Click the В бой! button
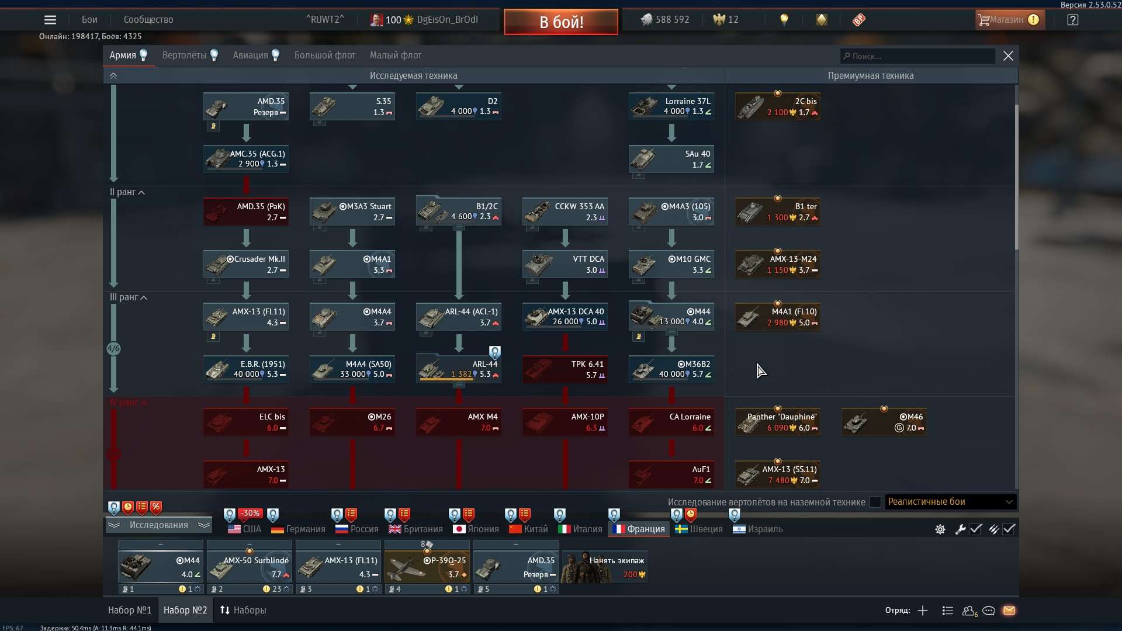This screenshot has width=1122, height=631. [x=560, y=22]
